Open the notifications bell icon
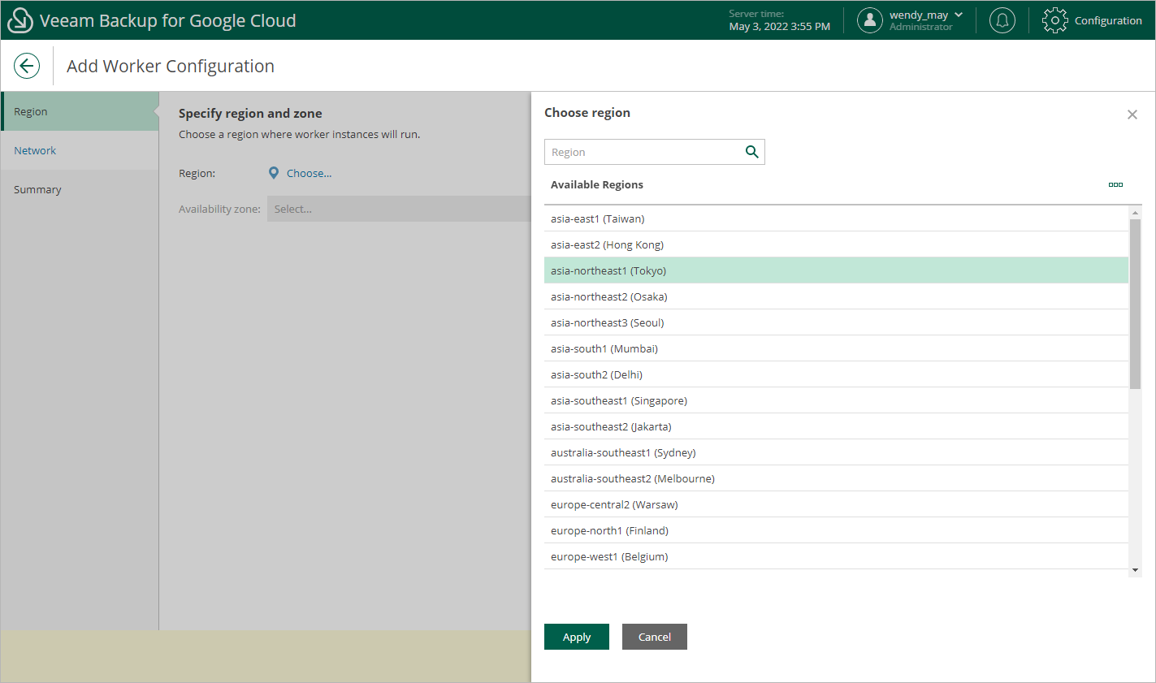 (x=1002, y=20)
